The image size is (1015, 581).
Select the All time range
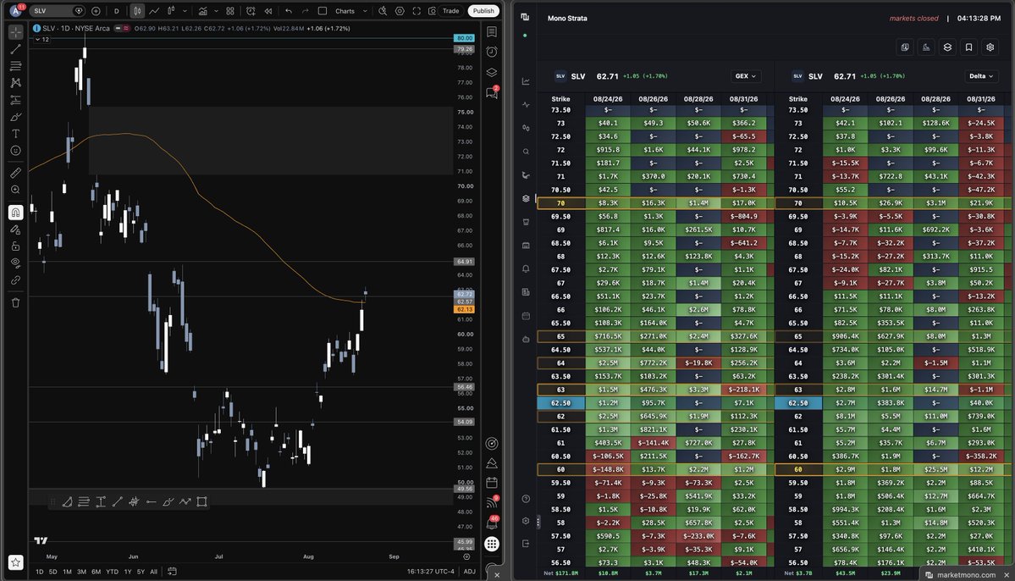[x=153, y=572]
